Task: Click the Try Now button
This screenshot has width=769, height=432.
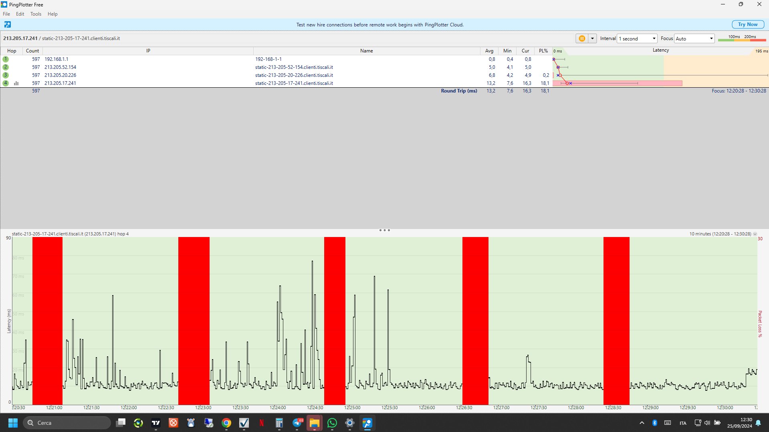Action: (x=747, y=24)
